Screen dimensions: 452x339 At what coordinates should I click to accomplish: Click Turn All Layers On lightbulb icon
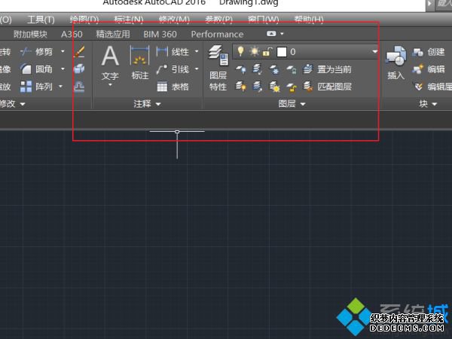tap(241, 87)
